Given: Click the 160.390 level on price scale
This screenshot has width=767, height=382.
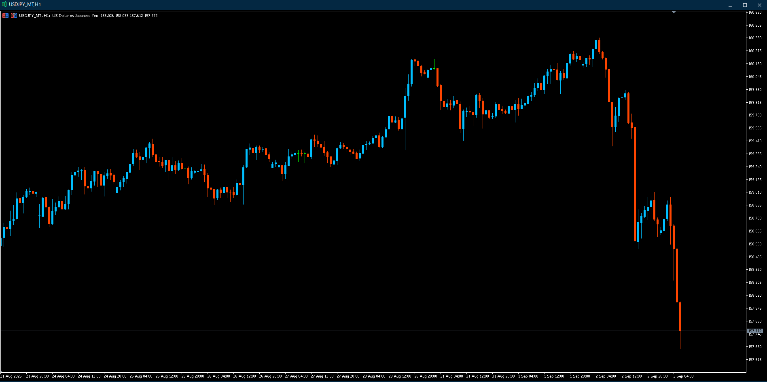Looking at the screenshot, I should coord(755,38).
